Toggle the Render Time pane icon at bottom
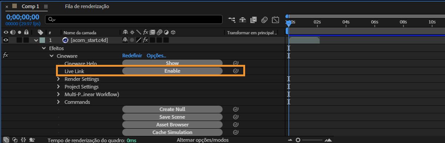This screenshot has height=143, width=445. click(32, 140)
